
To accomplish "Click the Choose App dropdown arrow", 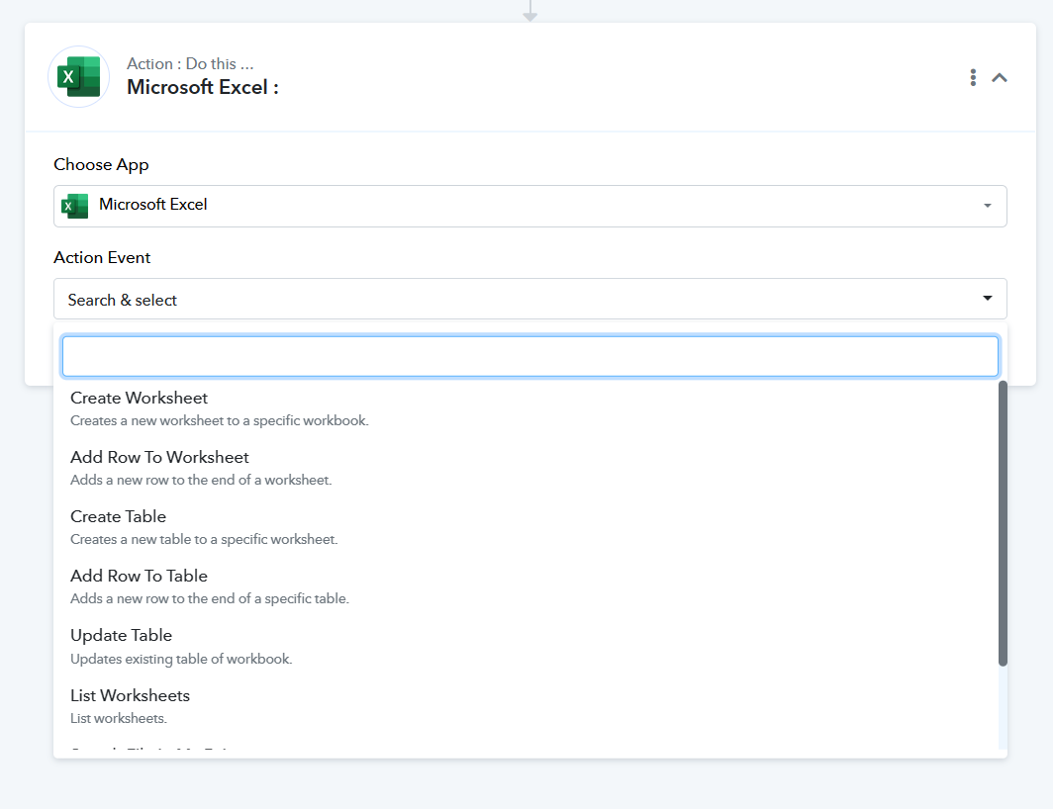I will [x=988, y=206].
